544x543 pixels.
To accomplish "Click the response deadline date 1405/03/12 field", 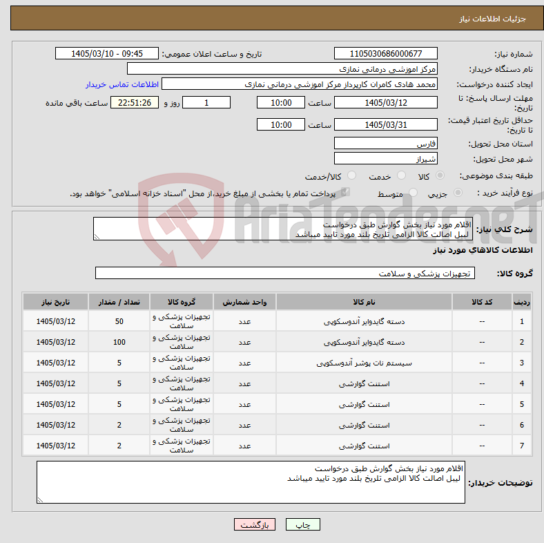I will 386,102.
